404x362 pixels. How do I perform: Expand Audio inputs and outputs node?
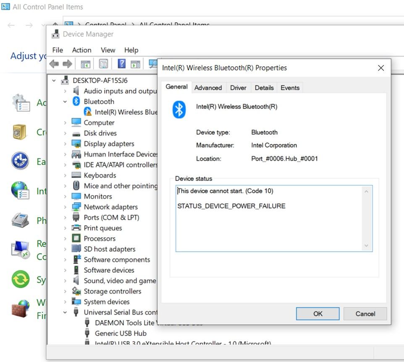[x=65, y=91]
